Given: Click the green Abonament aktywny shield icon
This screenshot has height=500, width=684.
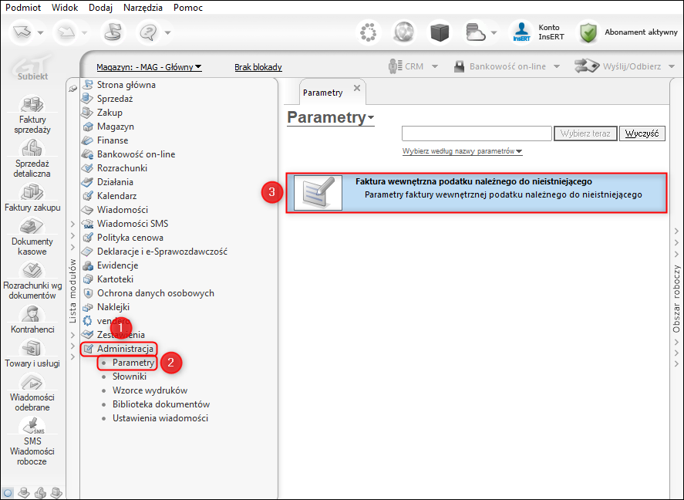Looking at the screenshot, I should click(588, 32).
